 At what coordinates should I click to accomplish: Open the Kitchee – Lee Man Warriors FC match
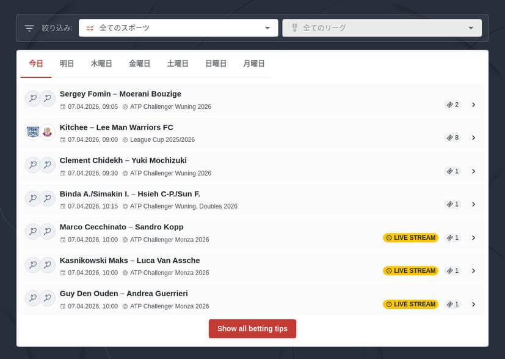click(x=117, y=127)
